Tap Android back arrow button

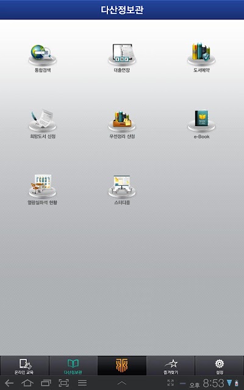(x=9, y=383)
